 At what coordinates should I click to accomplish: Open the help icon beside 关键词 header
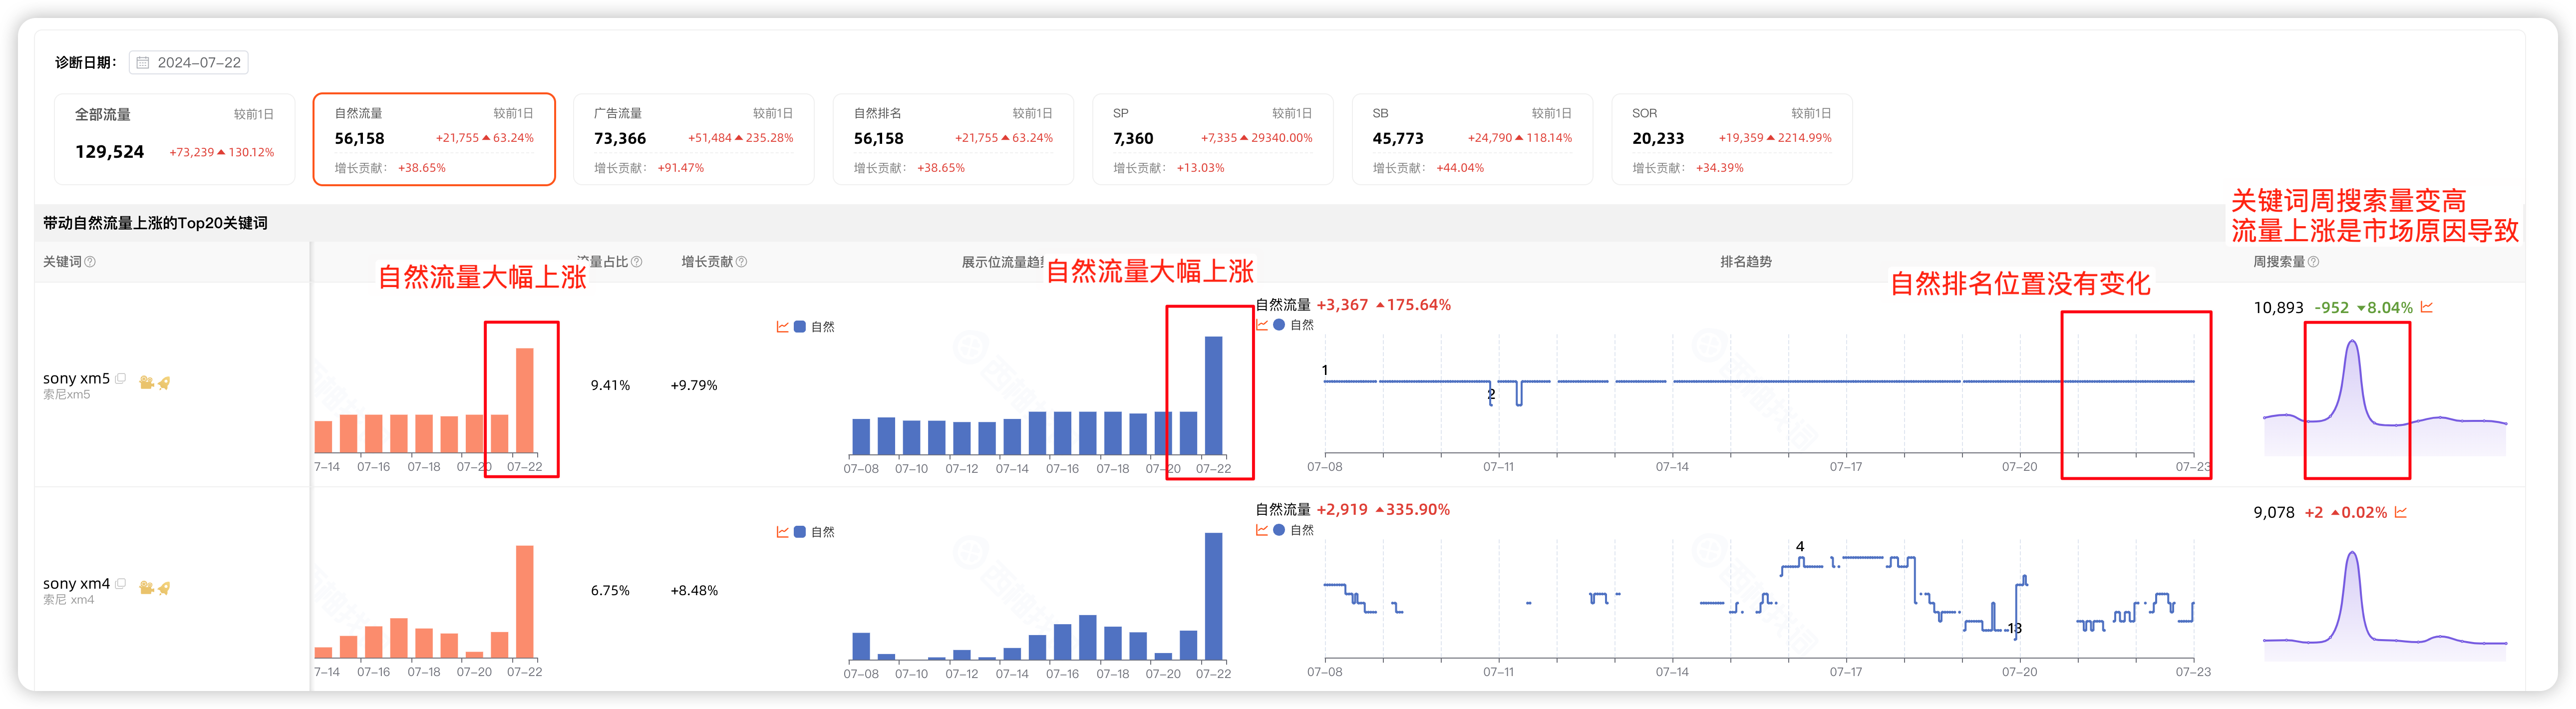pyautogui.click(x=90, y=262)
